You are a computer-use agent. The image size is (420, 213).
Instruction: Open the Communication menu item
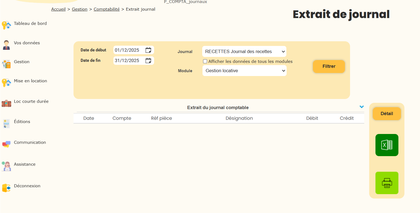[30, 142]
